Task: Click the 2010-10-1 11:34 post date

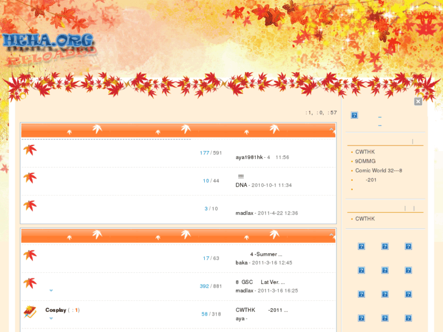Action: (x=272, y=185)
